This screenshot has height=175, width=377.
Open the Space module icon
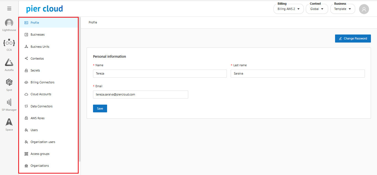pyautogui.click(x=9, y=122)
